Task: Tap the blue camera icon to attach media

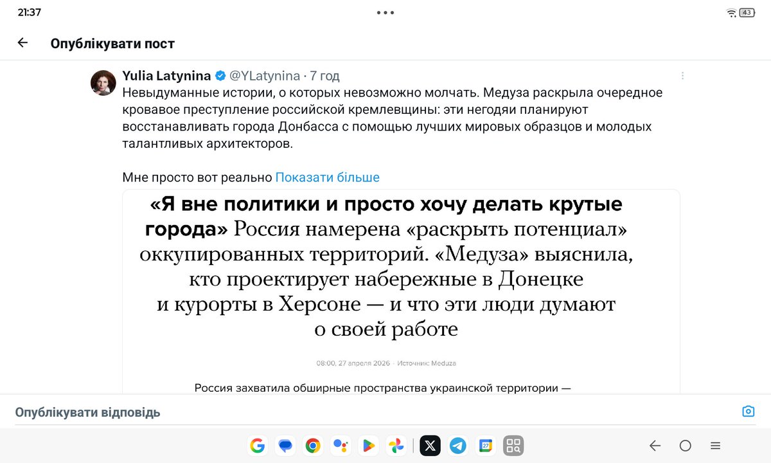Action: [x=748, y=412]
